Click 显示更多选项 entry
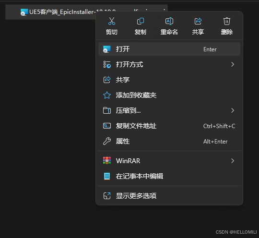 (169, 196)
